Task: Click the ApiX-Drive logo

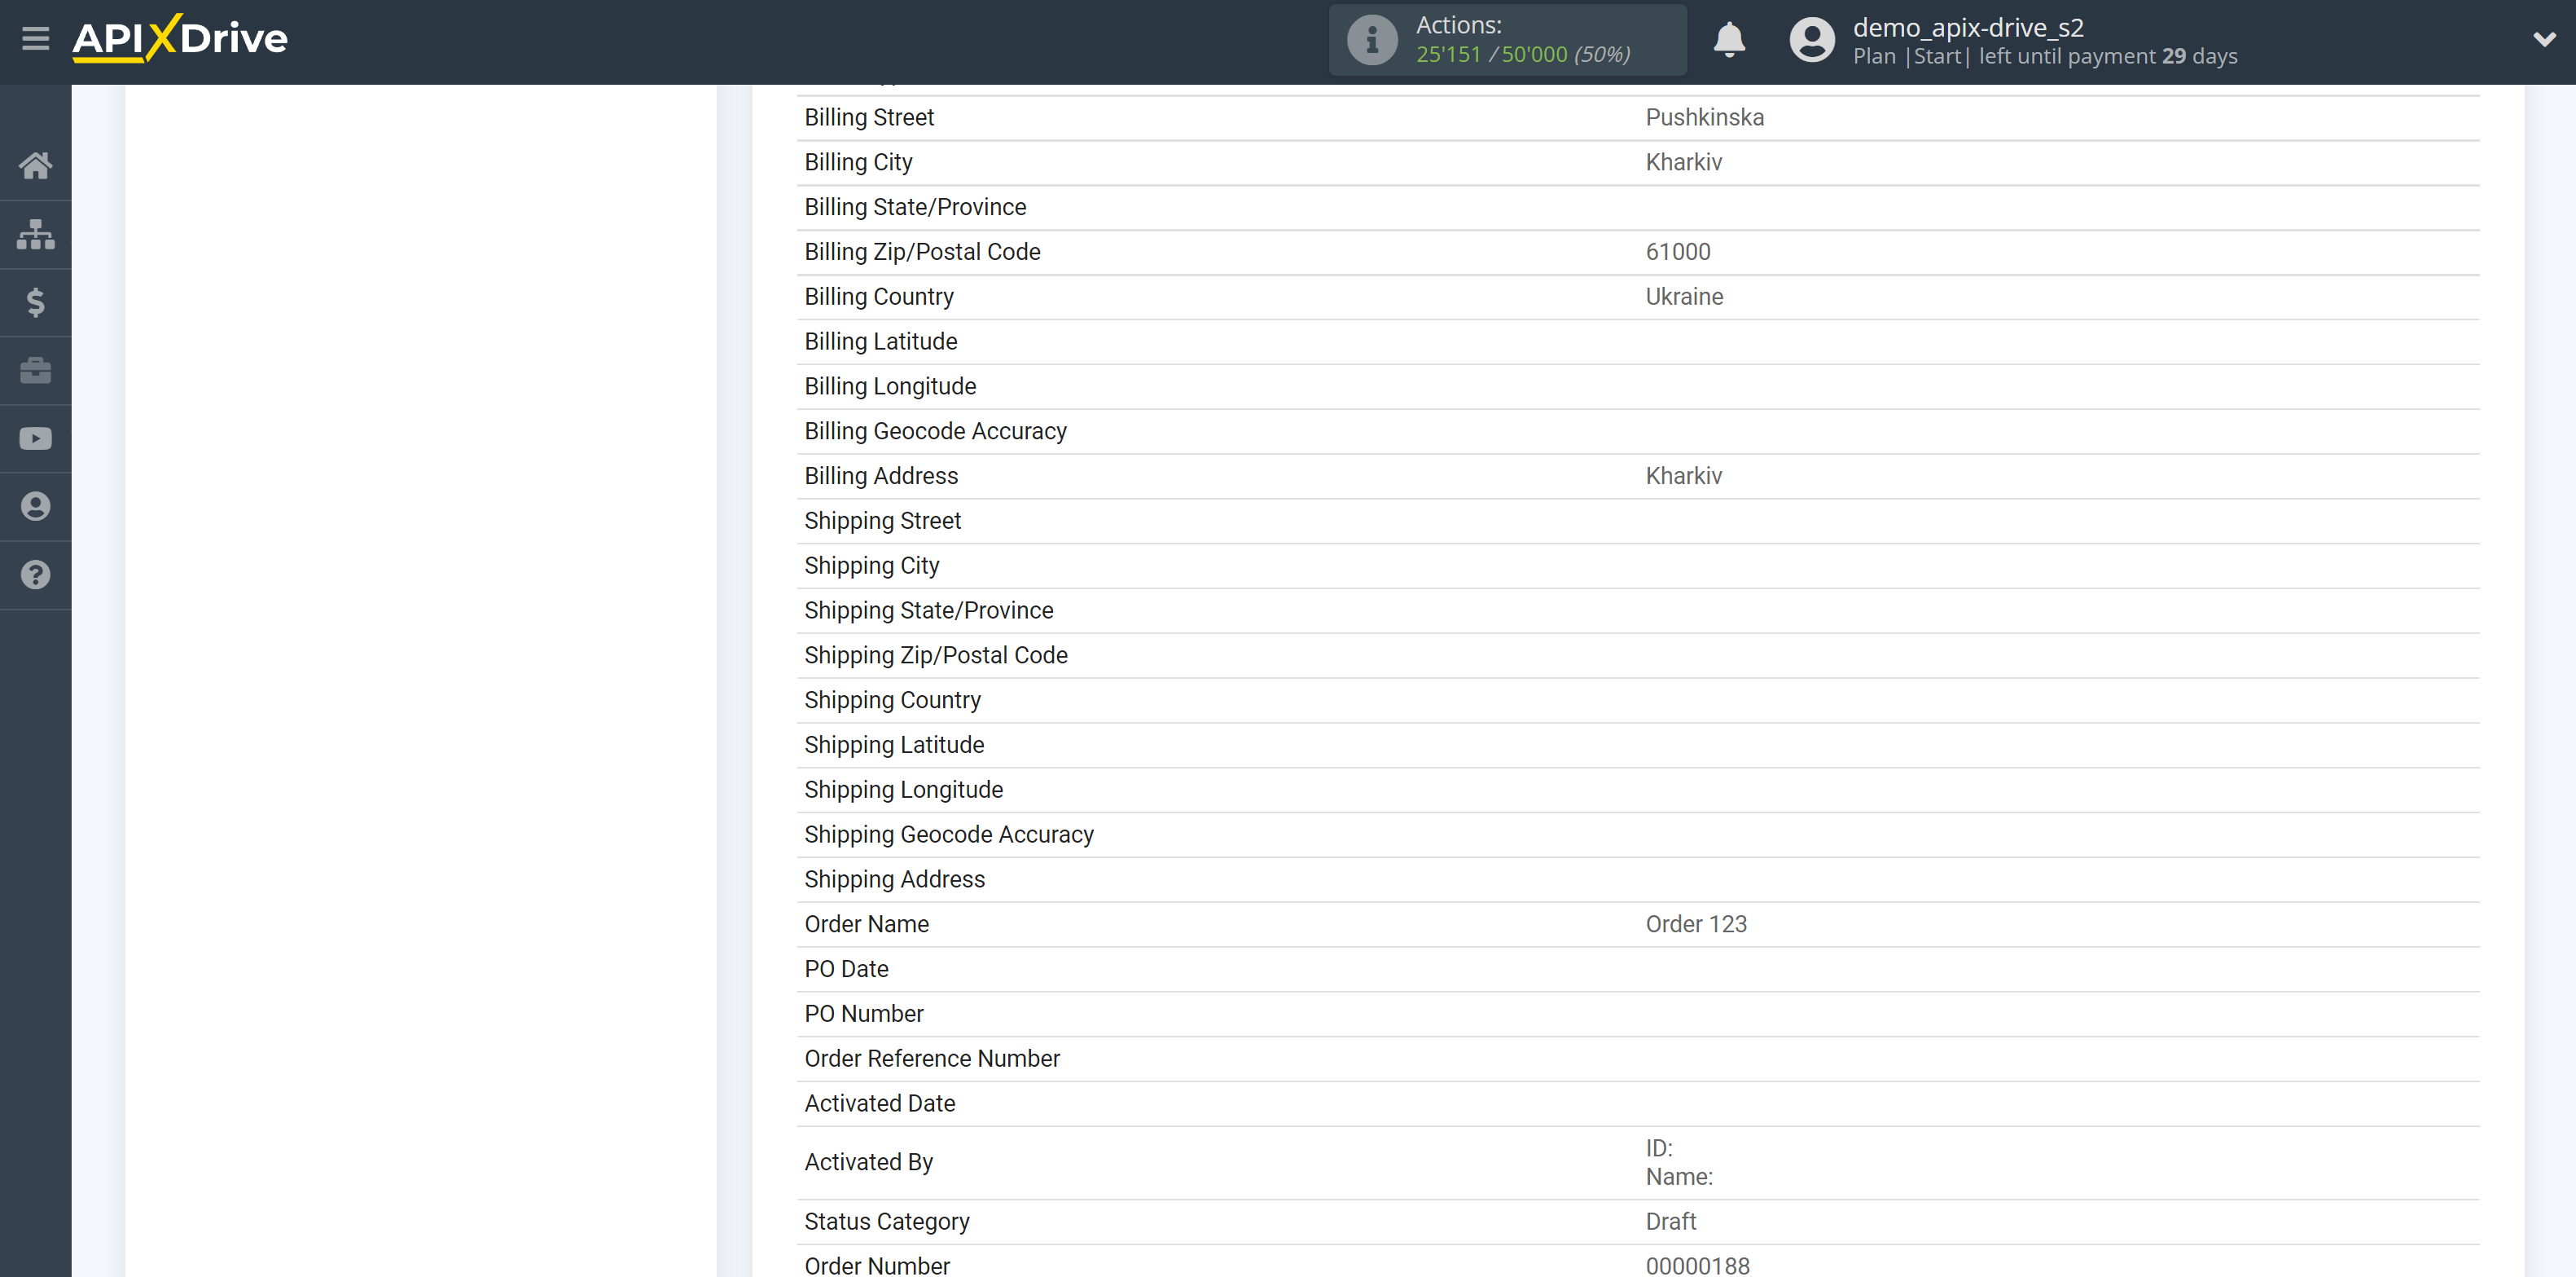Action: (x=180, y=38)
